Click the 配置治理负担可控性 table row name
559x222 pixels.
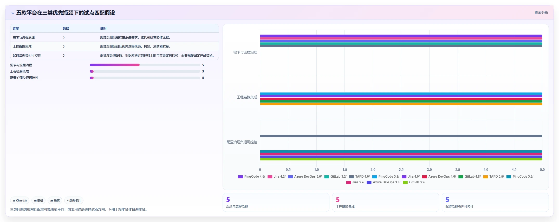[27, 56]
